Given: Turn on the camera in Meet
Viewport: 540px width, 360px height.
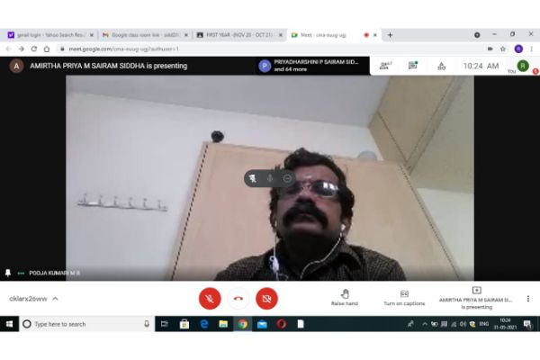Looking at the screenshot, I should [266, 298].
